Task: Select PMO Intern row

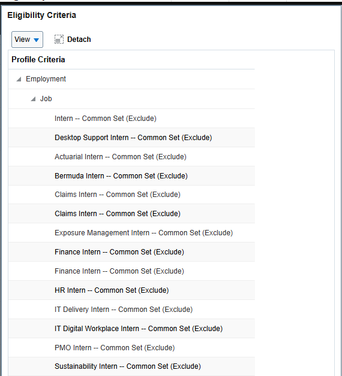Action: point(131,348)
